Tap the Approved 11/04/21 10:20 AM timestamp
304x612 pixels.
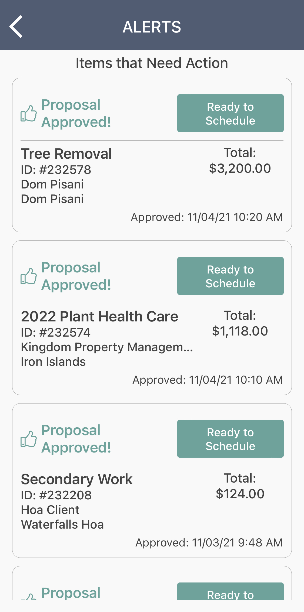(207, 217)
